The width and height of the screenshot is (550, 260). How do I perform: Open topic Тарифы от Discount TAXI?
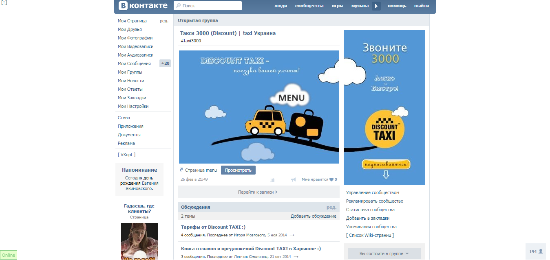tap(213, 227)
